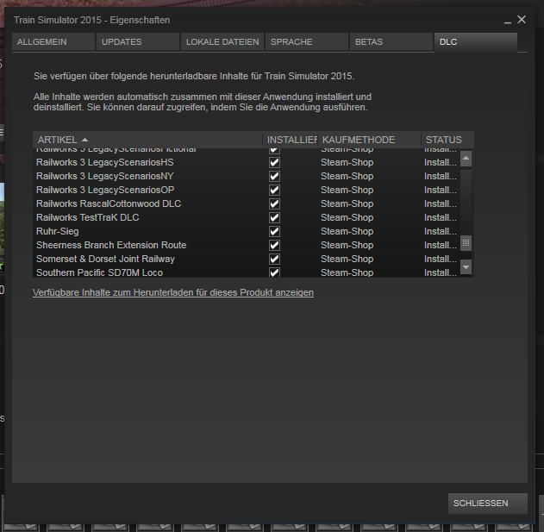This screenshot has height=532, width=544.
Task: Toggle Railworks 3 LegacyScenariosNY checkbox
Action: click(x=274, y=176)
